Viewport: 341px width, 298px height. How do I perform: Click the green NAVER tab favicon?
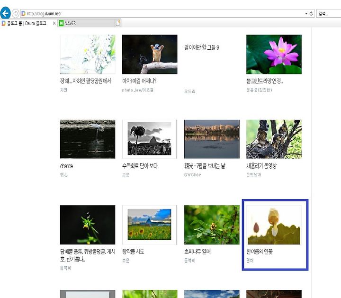(x=61, y=23)
